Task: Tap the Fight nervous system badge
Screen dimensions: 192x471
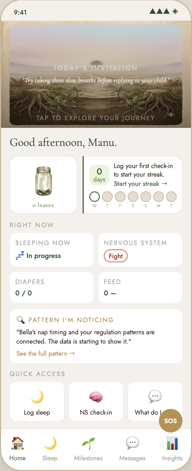Action: pyautogui.click(x=116, y=256)
